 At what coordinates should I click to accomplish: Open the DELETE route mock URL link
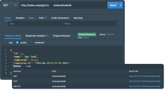[x=145, y=86]
